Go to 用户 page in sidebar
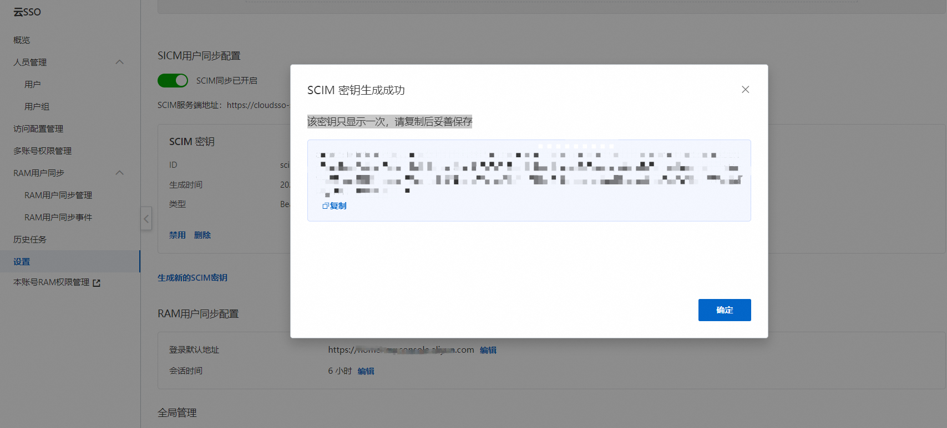 point(33,84)
